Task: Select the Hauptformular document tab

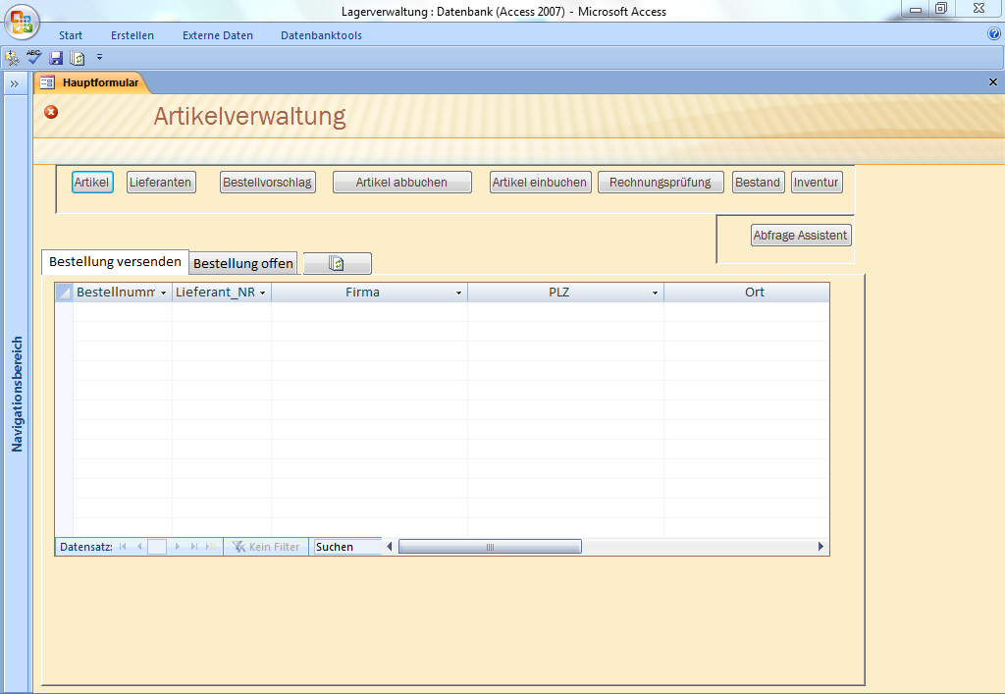Action: point(91,82)
